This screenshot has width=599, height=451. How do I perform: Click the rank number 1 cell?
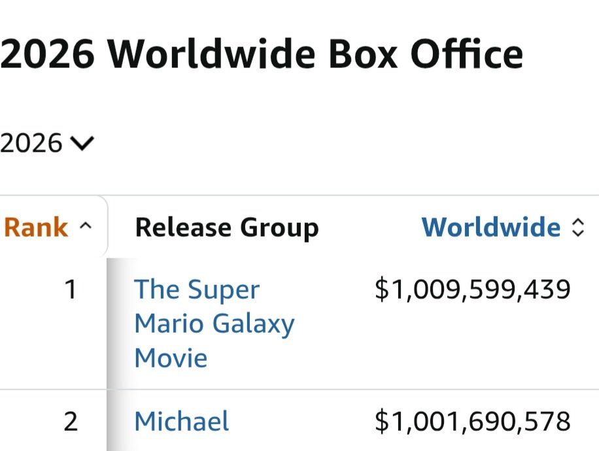pyautogui.click(x=71, y=289)
